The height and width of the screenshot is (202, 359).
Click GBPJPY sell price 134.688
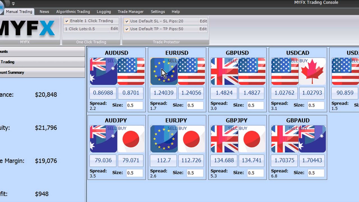[224, 160]
